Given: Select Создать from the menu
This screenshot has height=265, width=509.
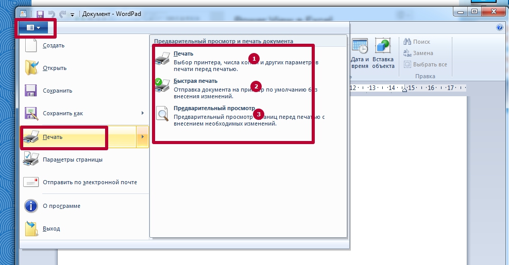Looking at the screenshot, I should click(54, 45).
